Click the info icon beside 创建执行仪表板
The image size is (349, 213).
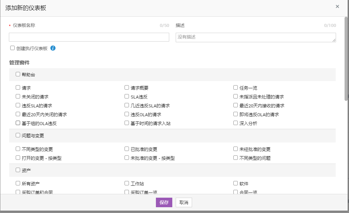point(53,48)
